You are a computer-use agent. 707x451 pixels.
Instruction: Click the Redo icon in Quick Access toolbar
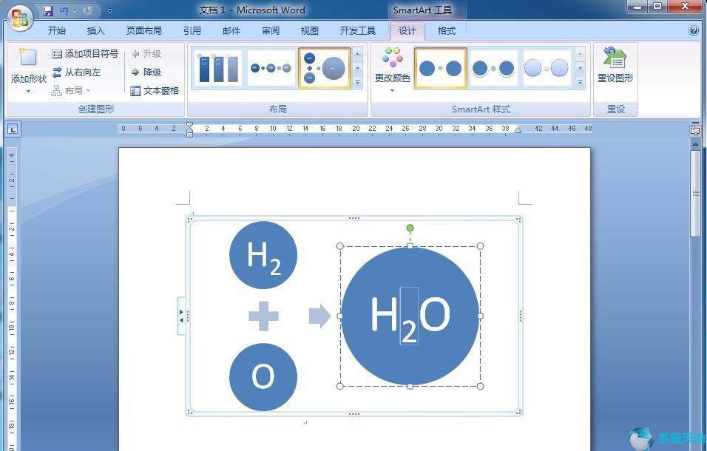click(x=88, y=10)
